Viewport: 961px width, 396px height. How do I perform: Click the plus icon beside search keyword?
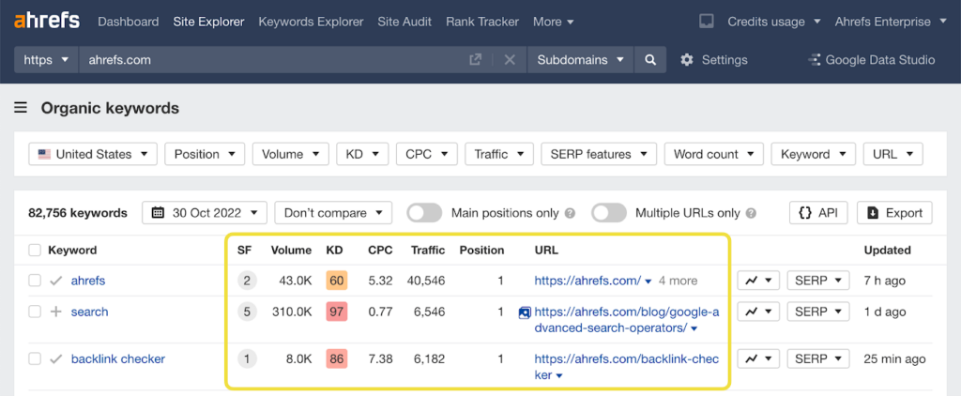click(x=55, y=312)
